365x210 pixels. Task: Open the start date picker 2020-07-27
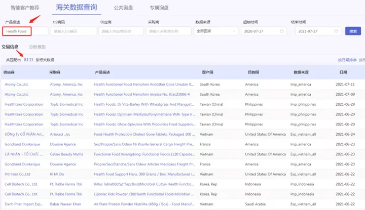point(264,31)
